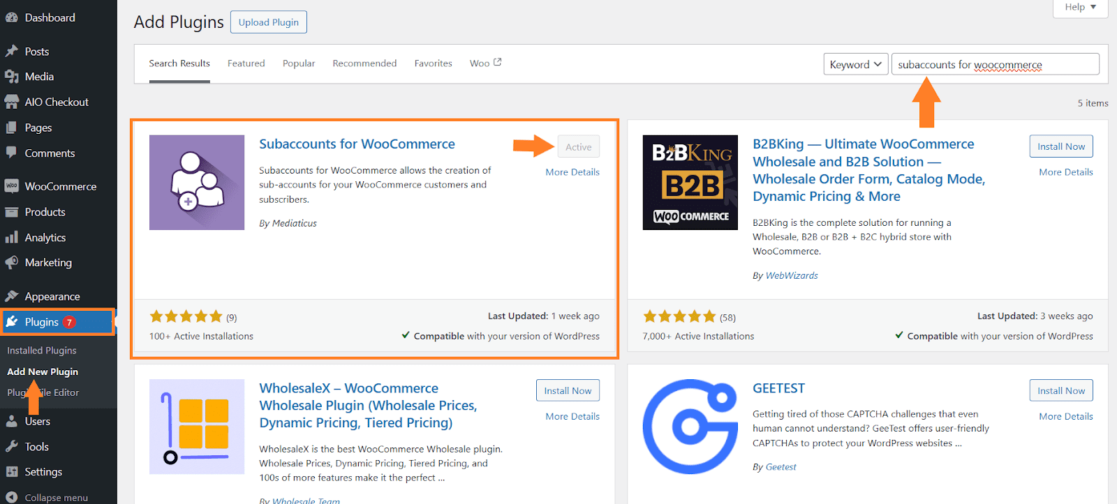
Task: Click the Pages icon in sidebar
Action: point(12,128)
